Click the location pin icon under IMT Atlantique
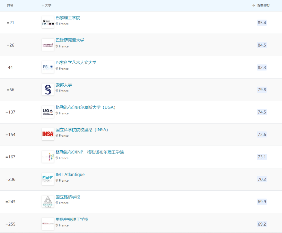282x233 pixels. tap(57, 181)
